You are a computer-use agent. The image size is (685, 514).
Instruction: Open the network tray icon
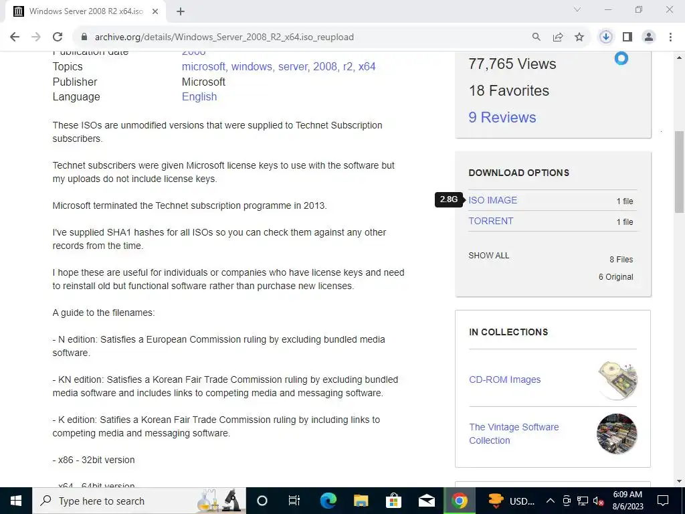point(583,501)
